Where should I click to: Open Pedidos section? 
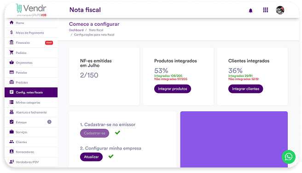click(31, 53)
